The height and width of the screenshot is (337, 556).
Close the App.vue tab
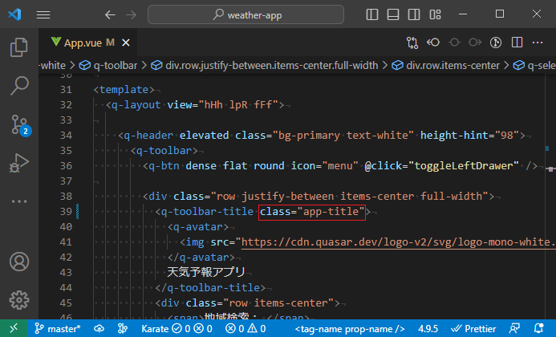pos(126,43)
